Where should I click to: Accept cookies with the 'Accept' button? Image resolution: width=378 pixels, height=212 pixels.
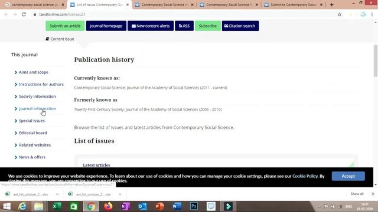pos(348,176)
